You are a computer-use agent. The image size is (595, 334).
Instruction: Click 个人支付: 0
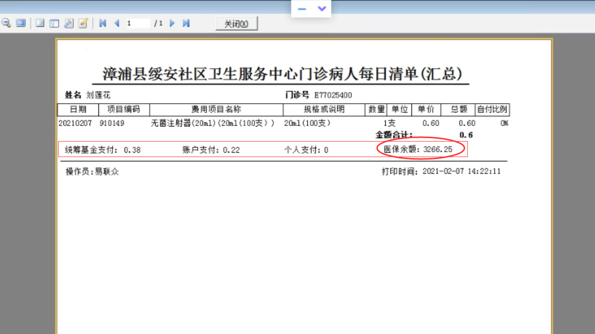[306, 150]
